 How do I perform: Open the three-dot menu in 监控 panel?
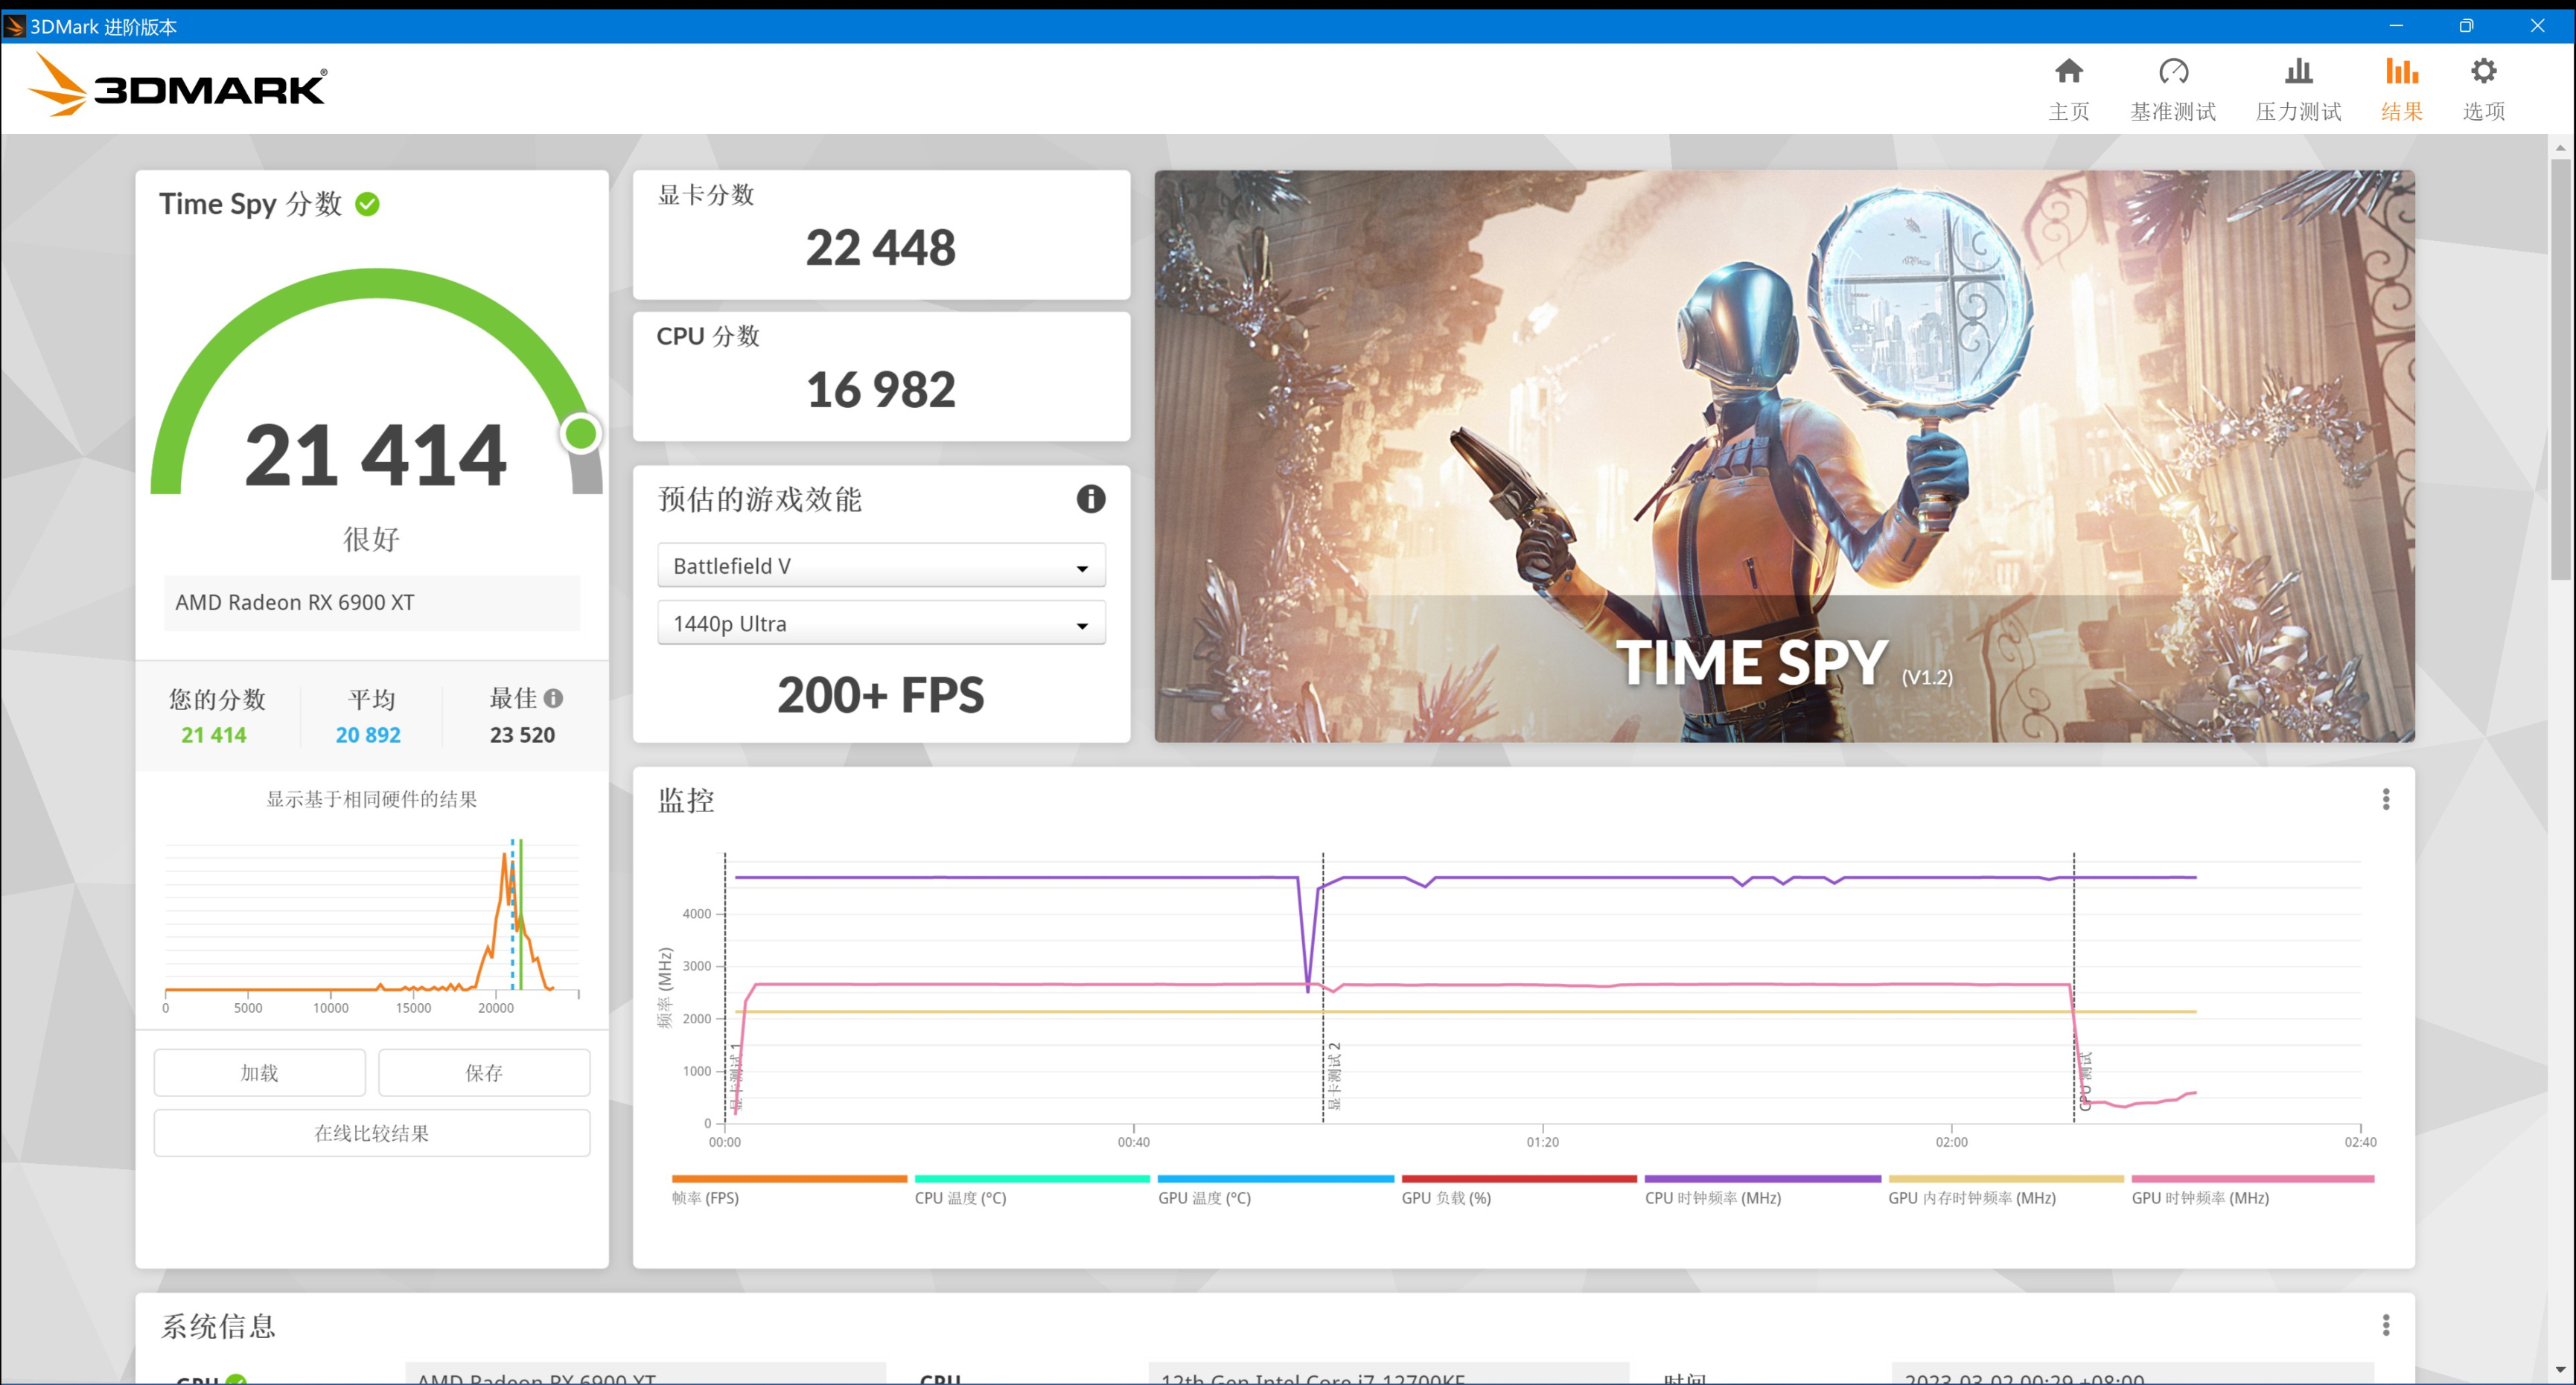[2385, 799]
